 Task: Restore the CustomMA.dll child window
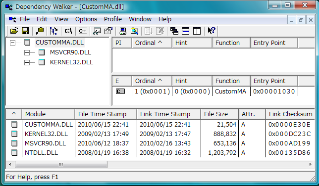(x=301, y=20)
